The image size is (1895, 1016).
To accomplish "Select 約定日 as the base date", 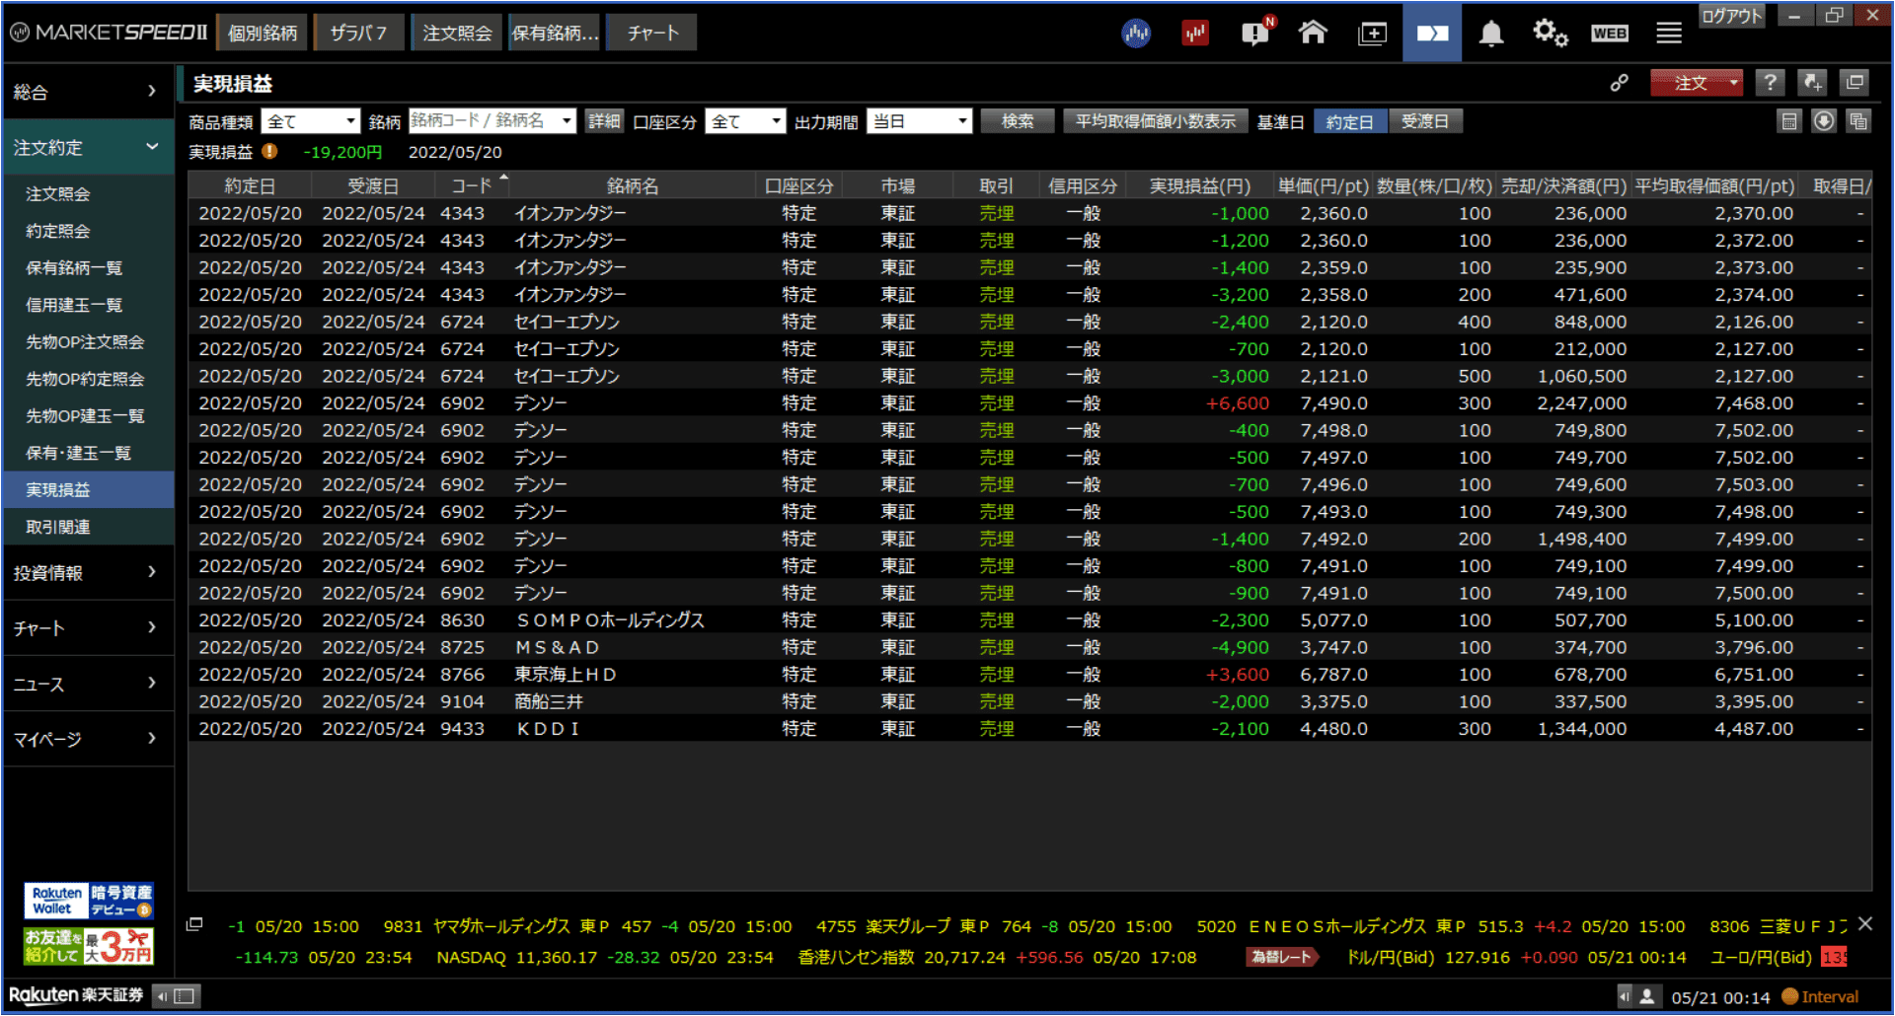I will pos(1349,121).
